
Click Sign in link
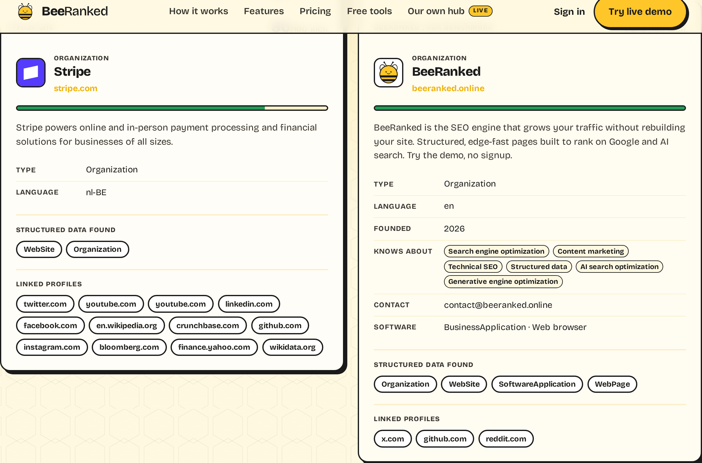point(569,12)
